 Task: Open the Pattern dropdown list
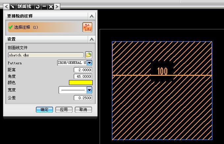(x=89, y=63)
